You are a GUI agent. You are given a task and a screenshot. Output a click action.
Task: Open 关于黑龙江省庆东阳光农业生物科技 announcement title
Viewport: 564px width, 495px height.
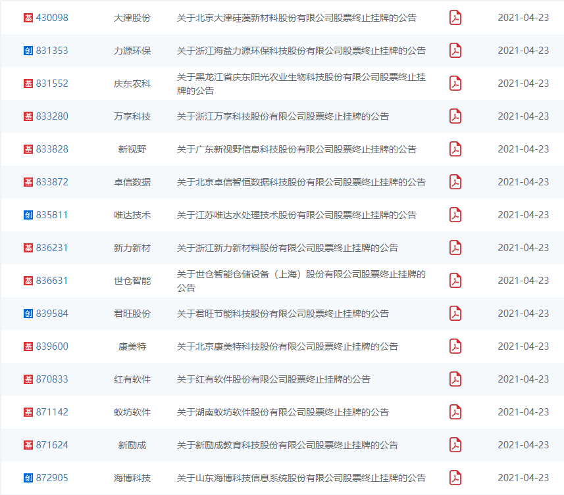pos(301,83)
